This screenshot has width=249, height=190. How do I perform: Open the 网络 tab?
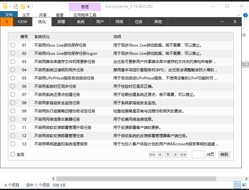coord(119,22)
